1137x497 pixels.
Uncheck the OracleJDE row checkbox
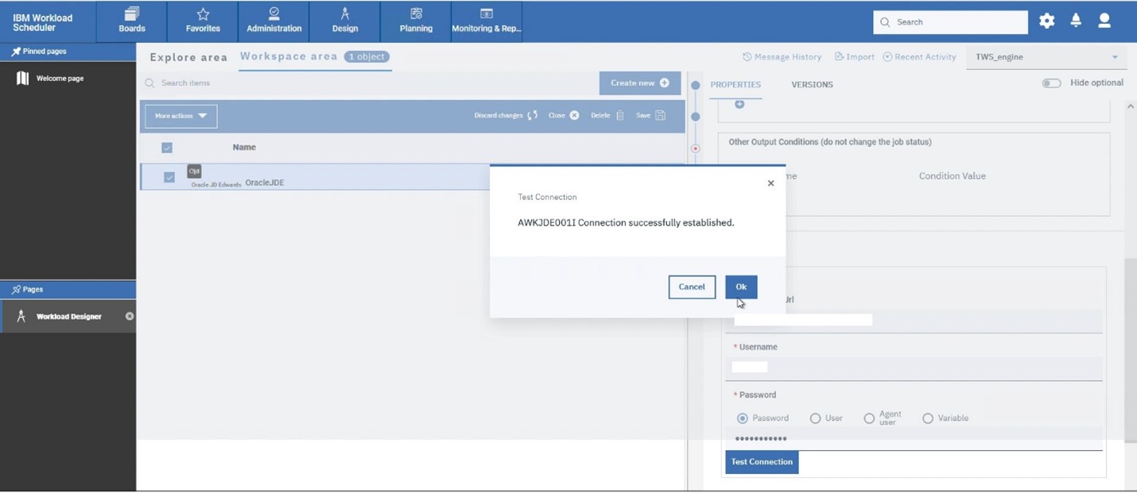click(x=169, y=178)
